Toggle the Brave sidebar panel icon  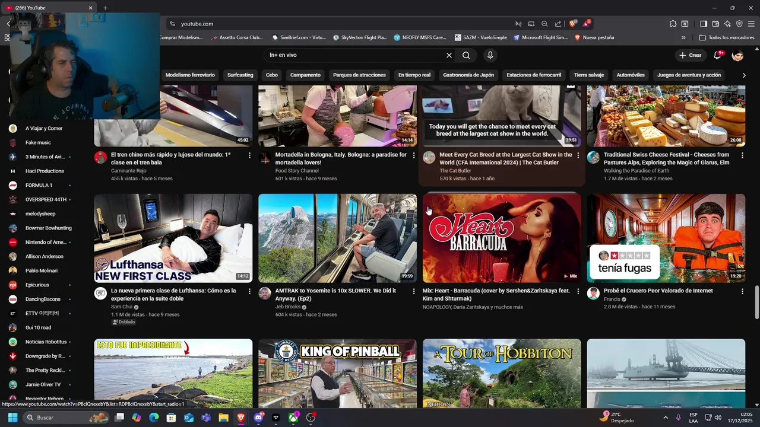point(704,24)
